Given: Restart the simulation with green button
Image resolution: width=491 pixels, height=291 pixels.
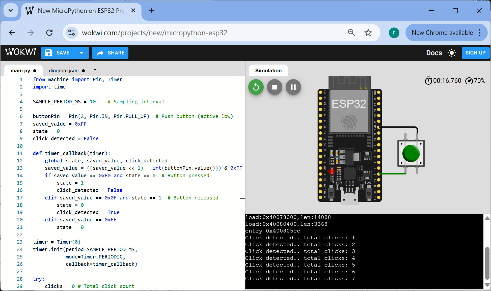Looking at the screenshot, I should pos(256,87).
